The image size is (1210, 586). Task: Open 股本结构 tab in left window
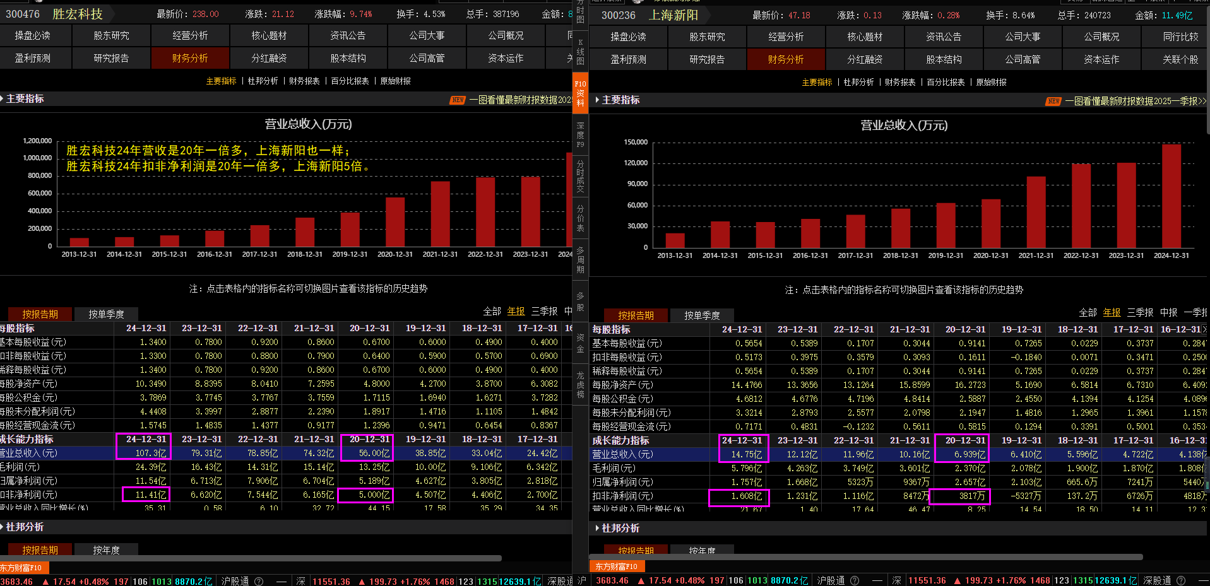tap(348, 59)
